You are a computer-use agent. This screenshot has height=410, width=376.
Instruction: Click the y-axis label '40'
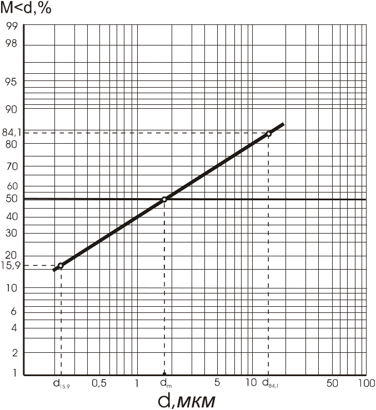[12, 216]
